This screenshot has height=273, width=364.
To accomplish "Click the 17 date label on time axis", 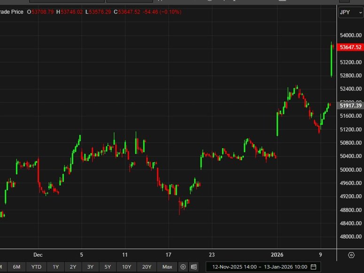I will pos(168,255).
